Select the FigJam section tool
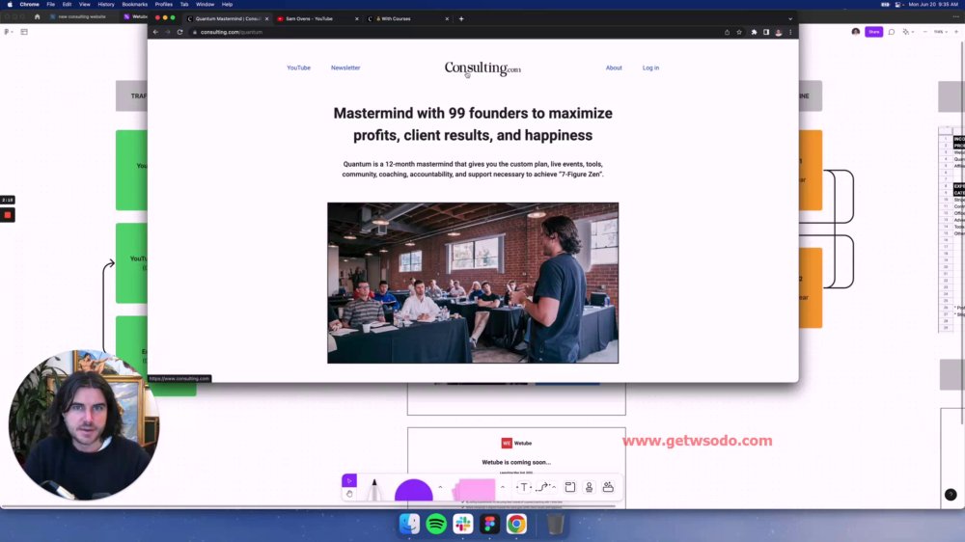This screenshot has height=542, width=965. tap(570, 487)
